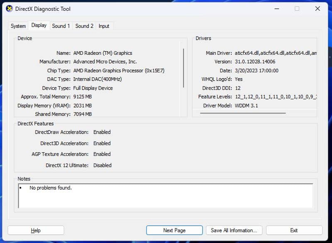
Task: Click the Next Page button
Action: coord(174,230)
